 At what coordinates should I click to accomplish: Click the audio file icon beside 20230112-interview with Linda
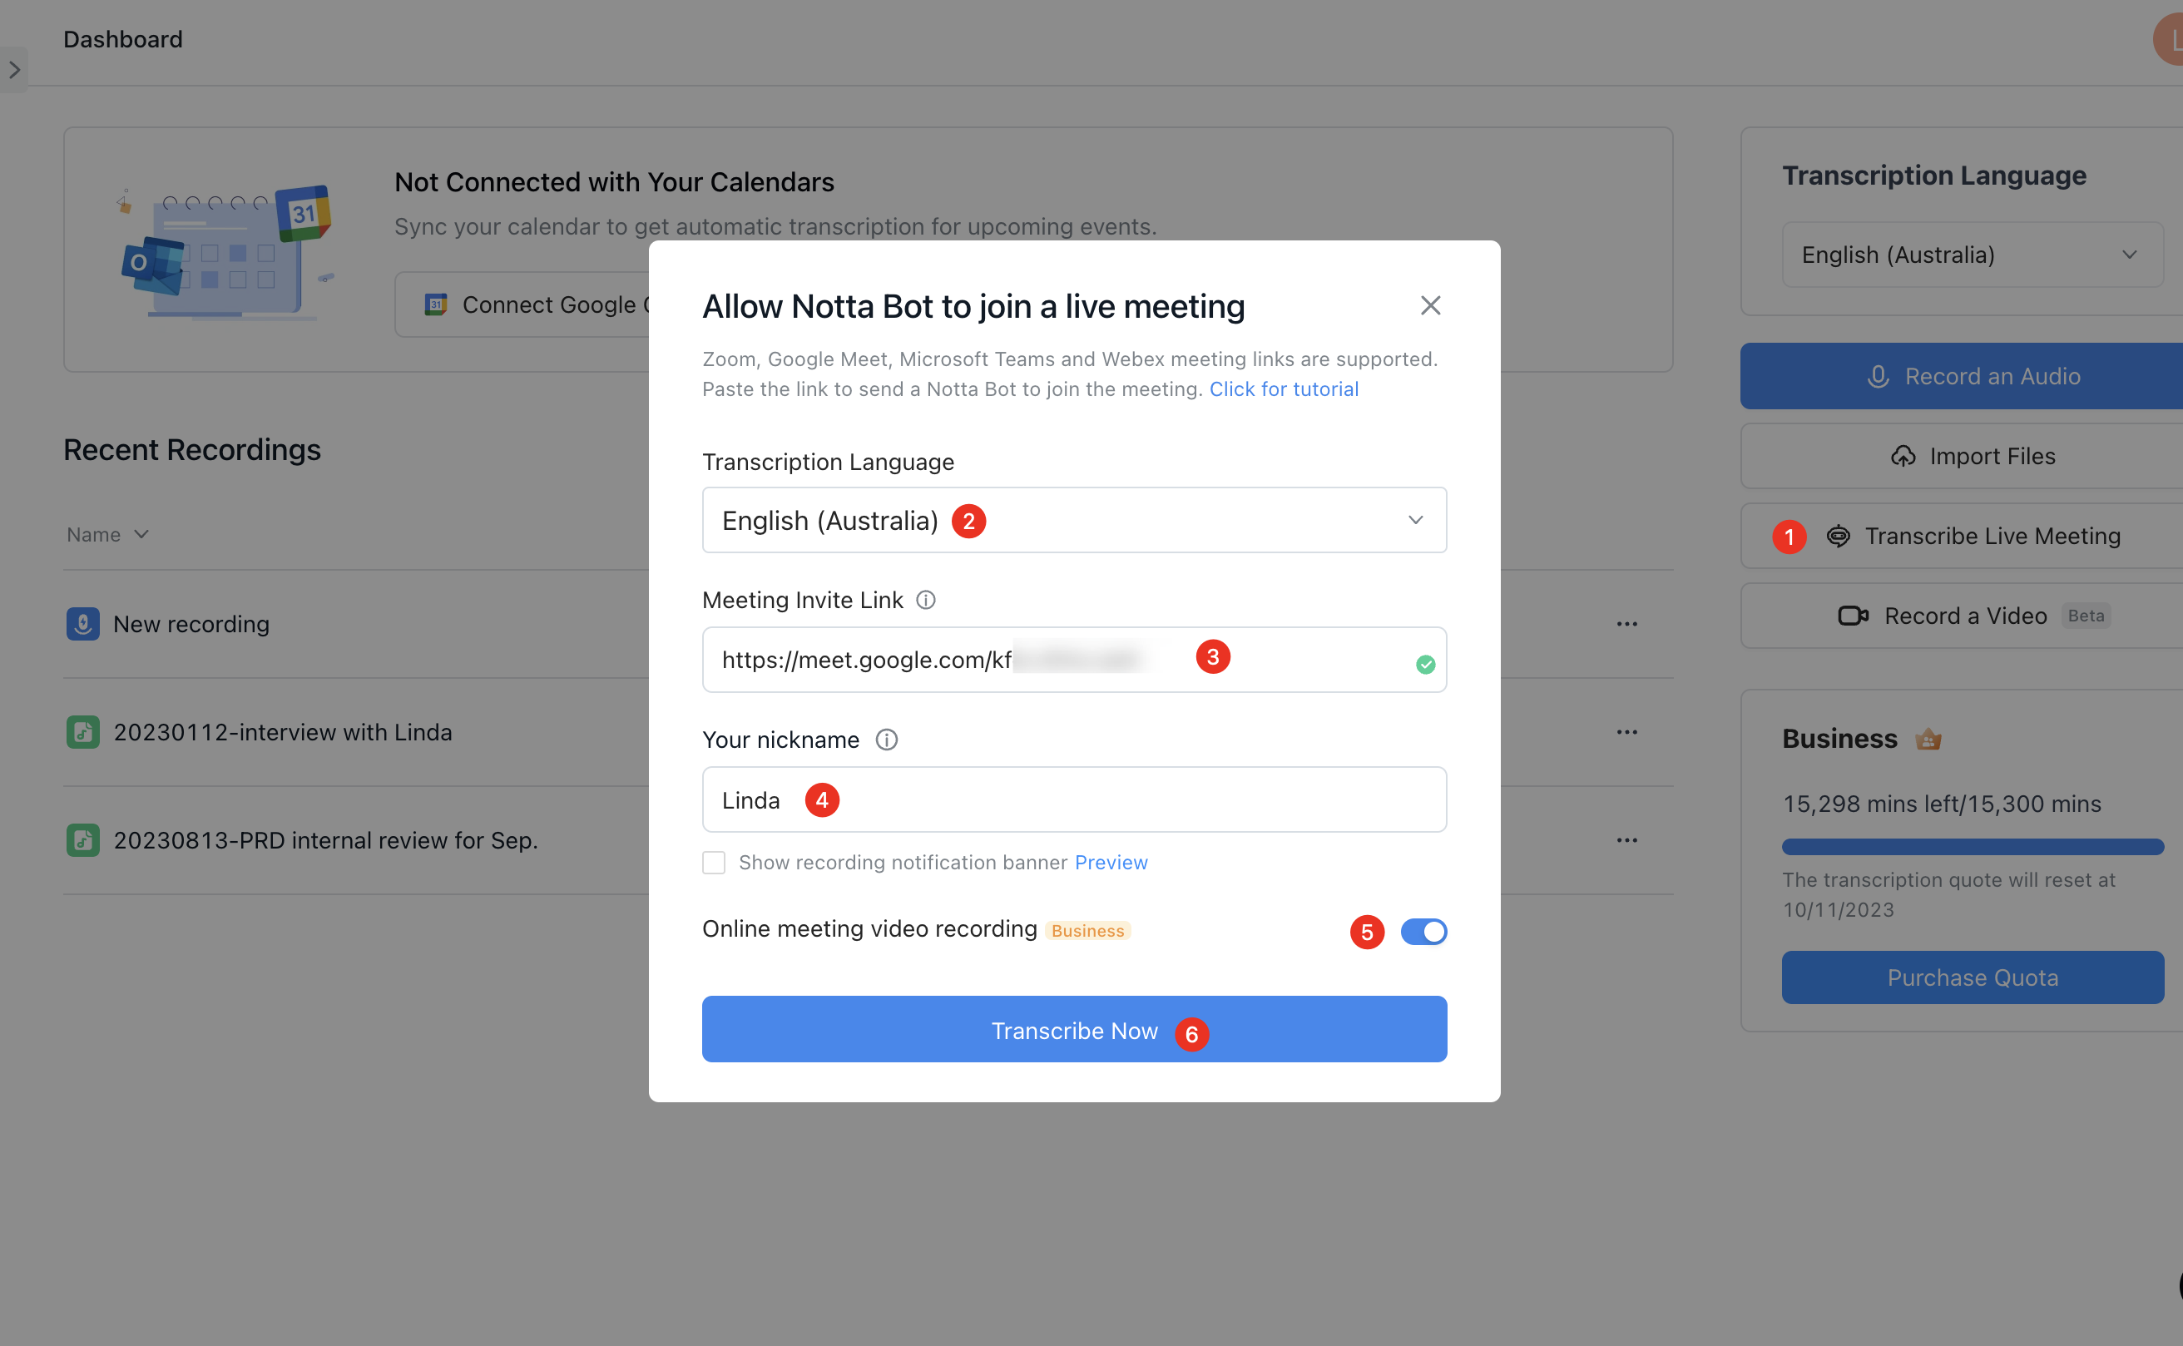(83, 732)
